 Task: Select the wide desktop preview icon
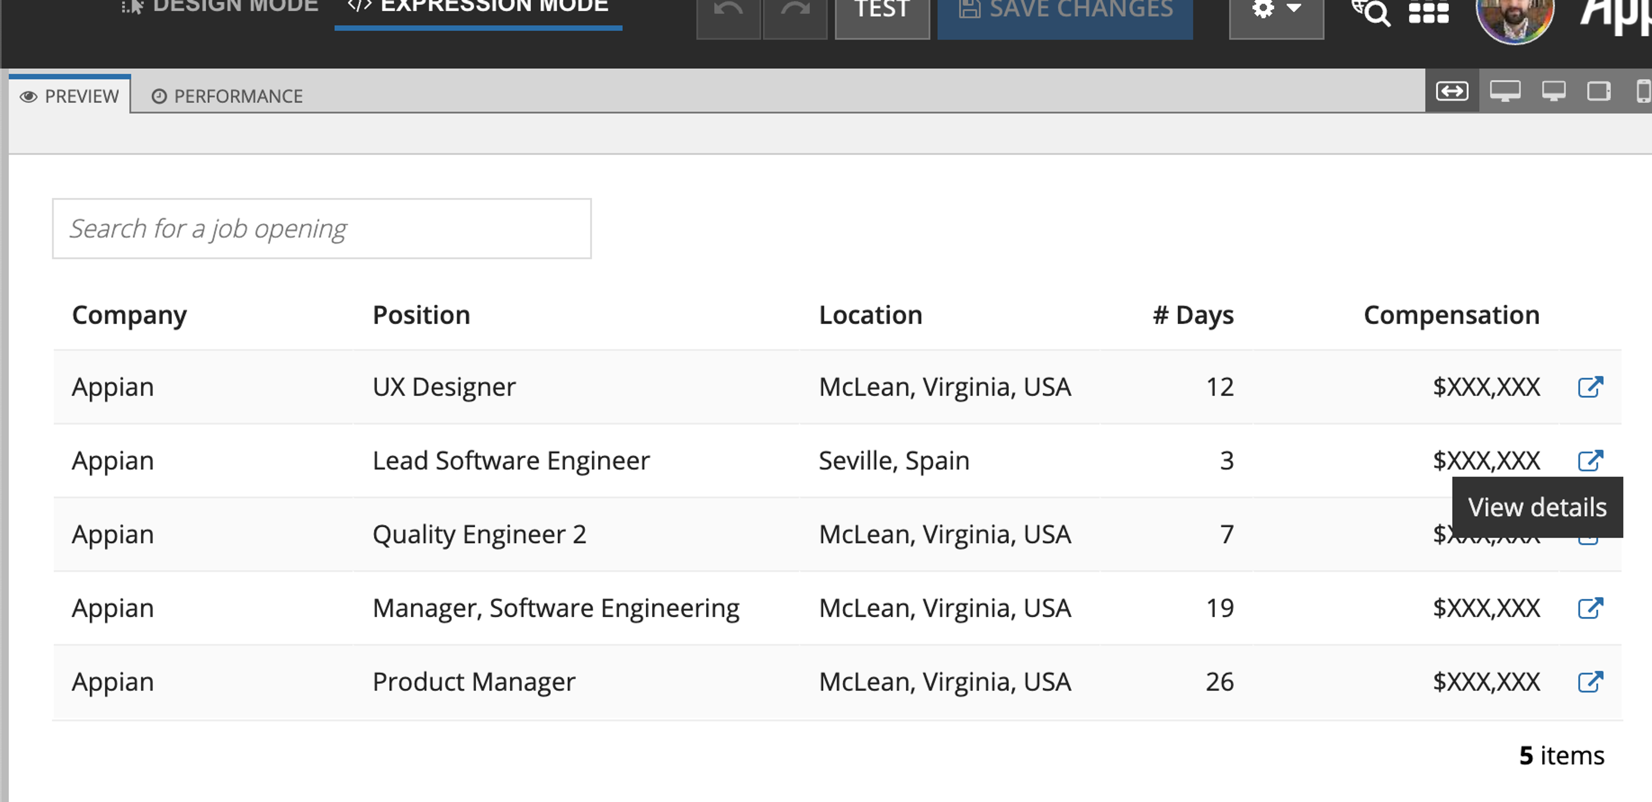click(1505, 92)
